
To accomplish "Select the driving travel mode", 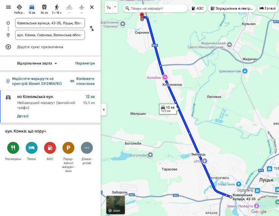I will click(x=32, y=9).
